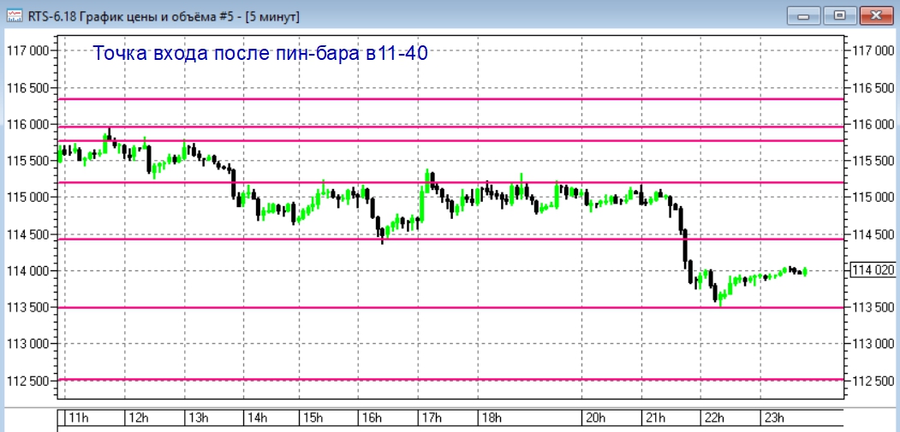Close the RTS-6.18 chart window
This screenshot has width=900, height=432.
(876, 15)
